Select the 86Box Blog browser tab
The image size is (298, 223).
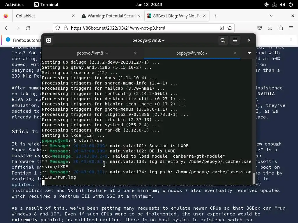177,16
